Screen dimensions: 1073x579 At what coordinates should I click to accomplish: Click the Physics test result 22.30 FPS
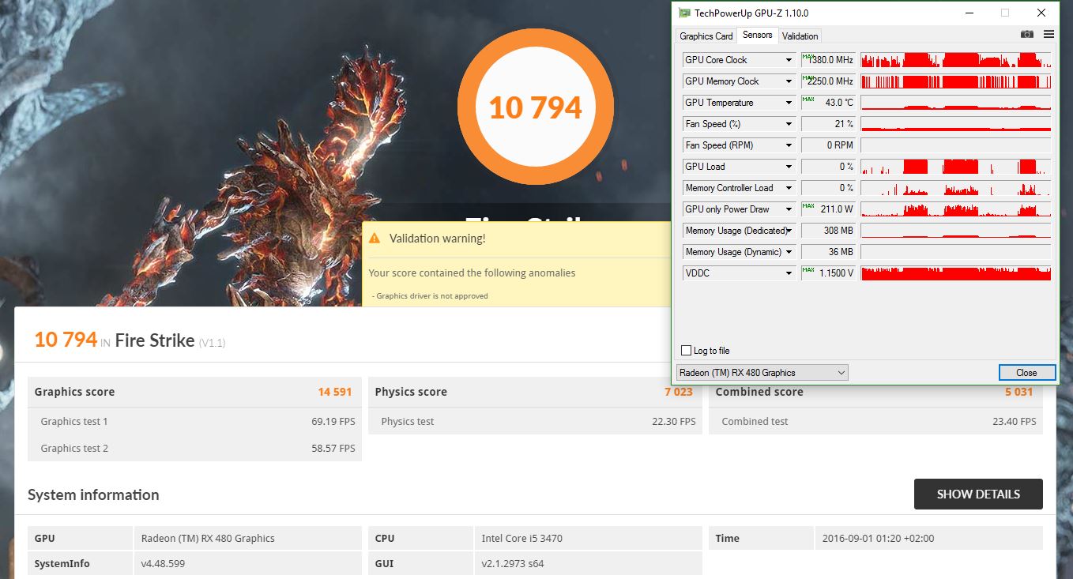[x=674, y=422]
